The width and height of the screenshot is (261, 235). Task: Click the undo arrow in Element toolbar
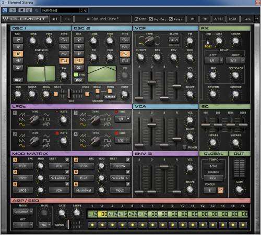(55, 19)
